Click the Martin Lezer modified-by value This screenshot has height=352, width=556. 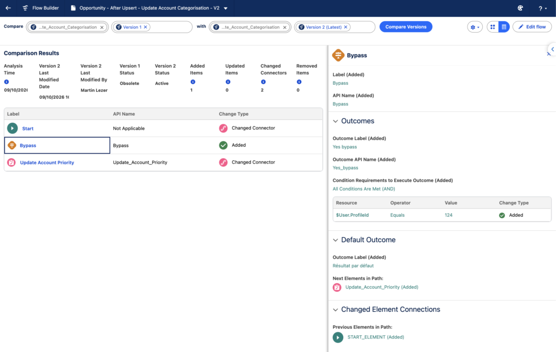pos(94,90)
